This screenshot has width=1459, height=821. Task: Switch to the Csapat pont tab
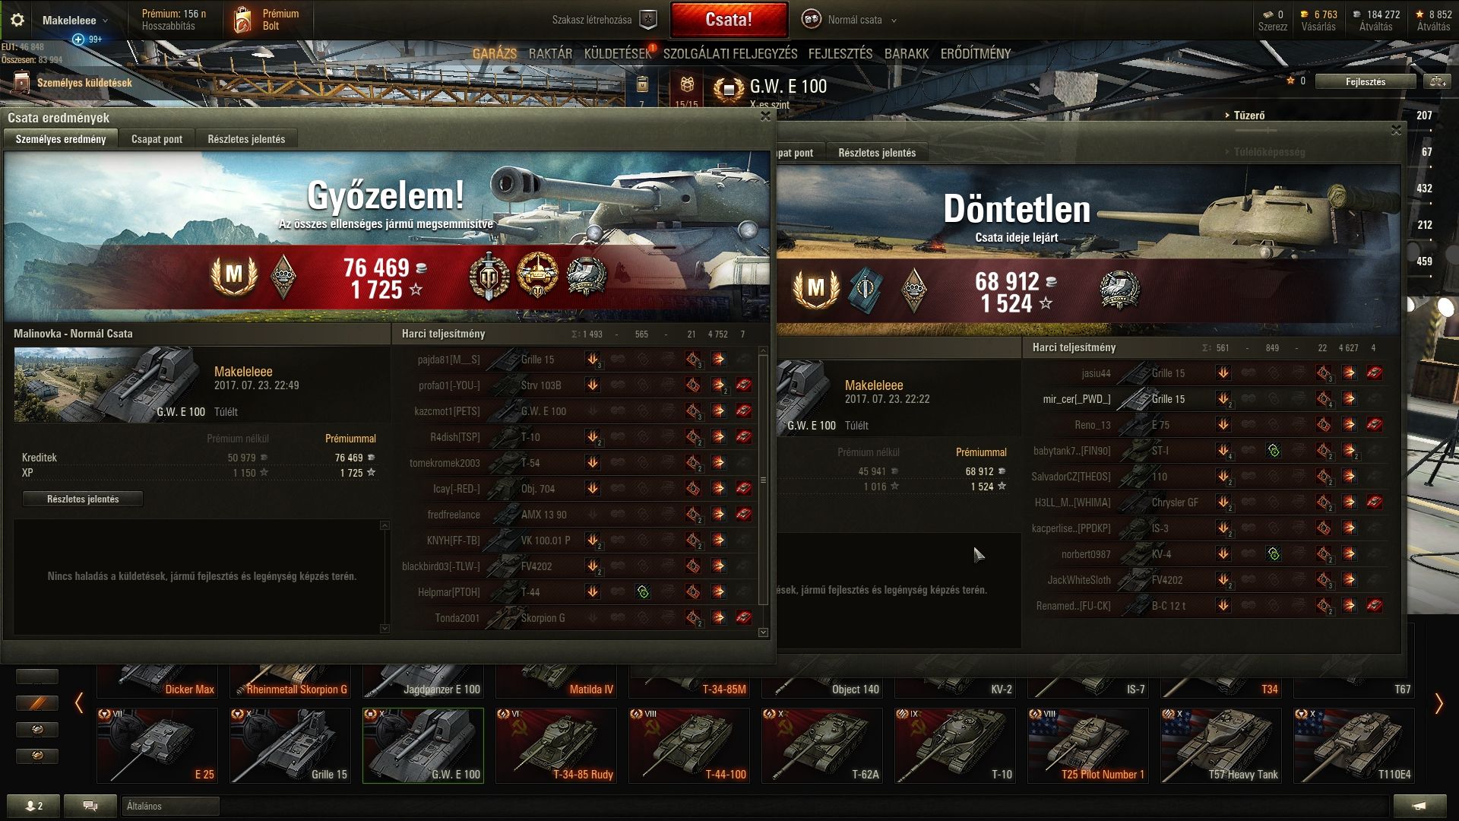(157, 139)
